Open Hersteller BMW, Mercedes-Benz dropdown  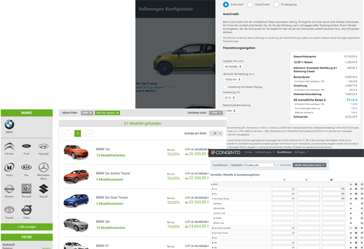310,165
